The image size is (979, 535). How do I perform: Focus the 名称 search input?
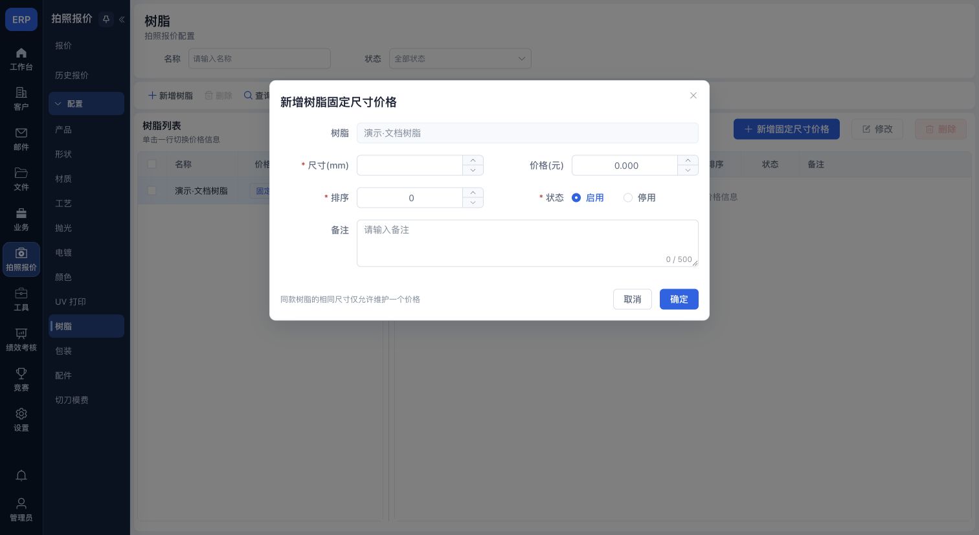coord(260,59)
